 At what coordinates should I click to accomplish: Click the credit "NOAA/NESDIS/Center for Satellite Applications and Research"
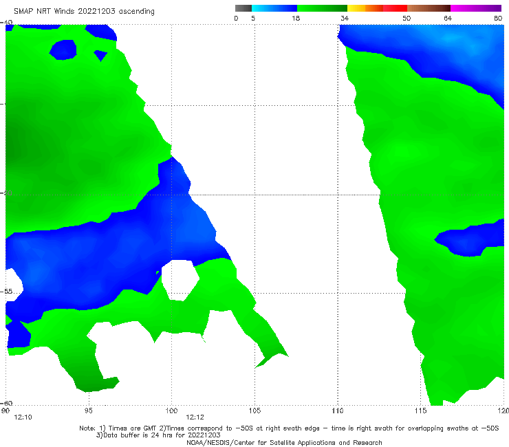(284, 443)
